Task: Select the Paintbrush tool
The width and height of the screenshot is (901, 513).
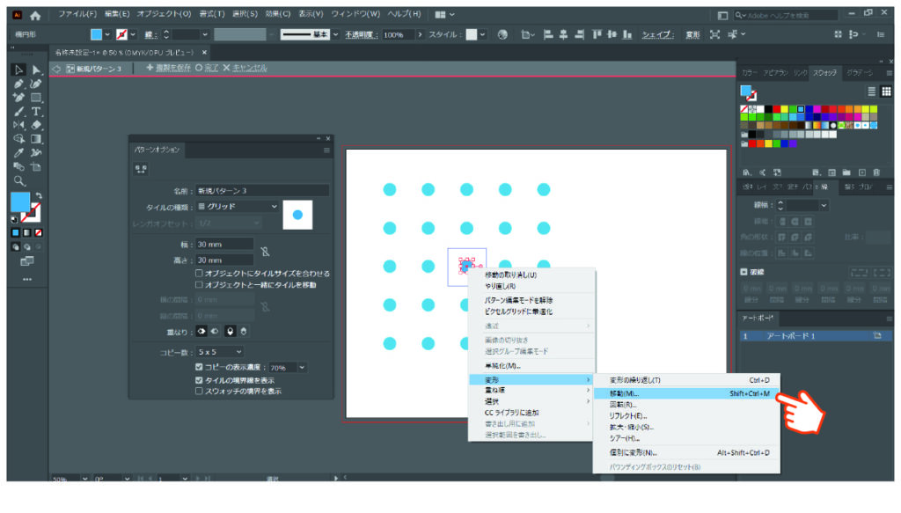Action: point(18,112)
